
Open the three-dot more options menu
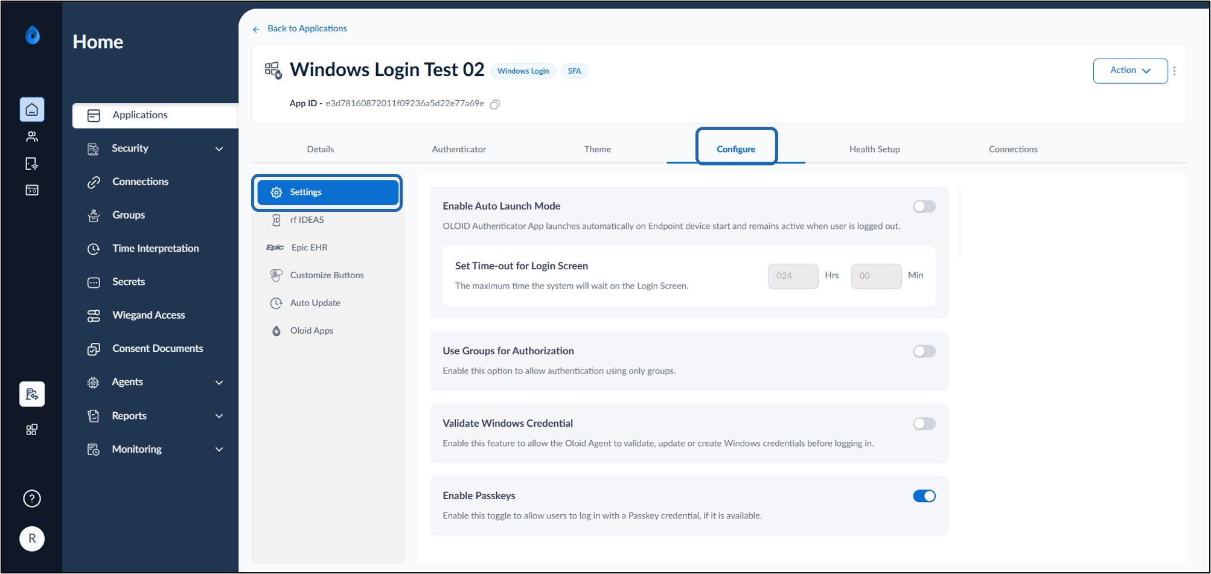coord(1174,71)
